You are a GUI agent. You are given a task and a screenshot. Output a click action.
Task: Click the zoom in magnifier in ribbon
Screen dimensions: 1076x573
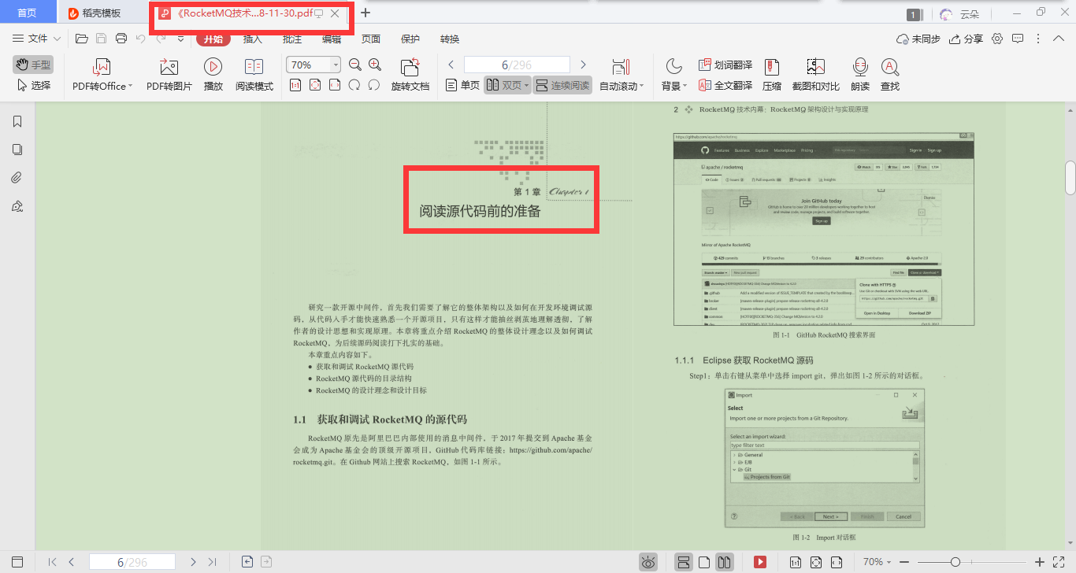click(x=375, y=65)
